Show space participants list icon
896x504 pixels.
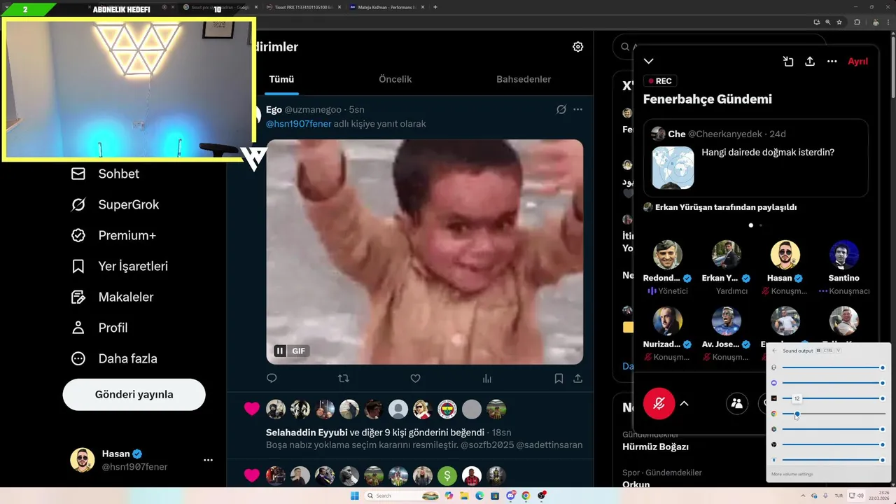click(737, 403)
